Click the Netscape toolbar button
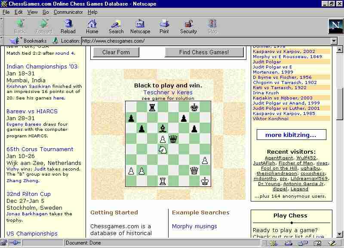Viewport: 344px width, 248px height. click(x=140, y=26)
